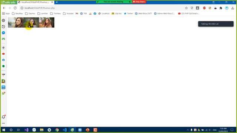
Task: Open the Cốc Cốc browser main menu
Action: coord(9,2)
